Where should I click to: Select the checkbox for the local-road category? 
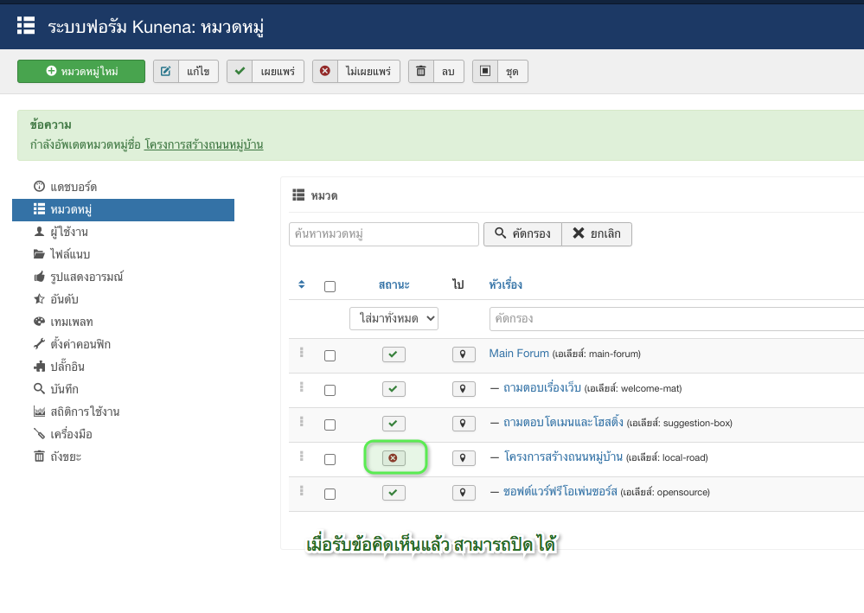point(330,459)
